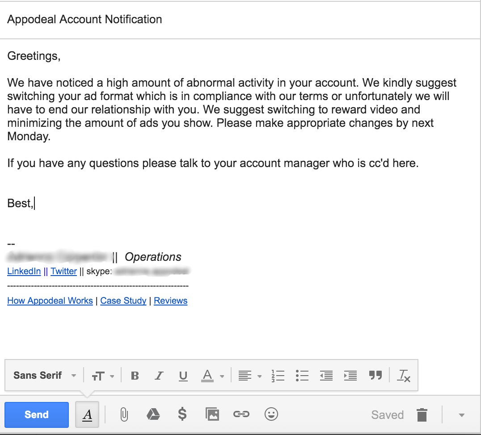This screenshot has height=435, width=481.
Task: Decrease the indent level
Action: [x=326, y=376]
